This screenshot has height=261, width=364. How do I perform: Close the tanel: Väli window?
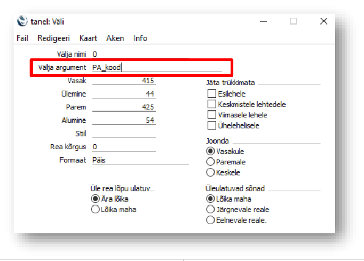point(323,21)
